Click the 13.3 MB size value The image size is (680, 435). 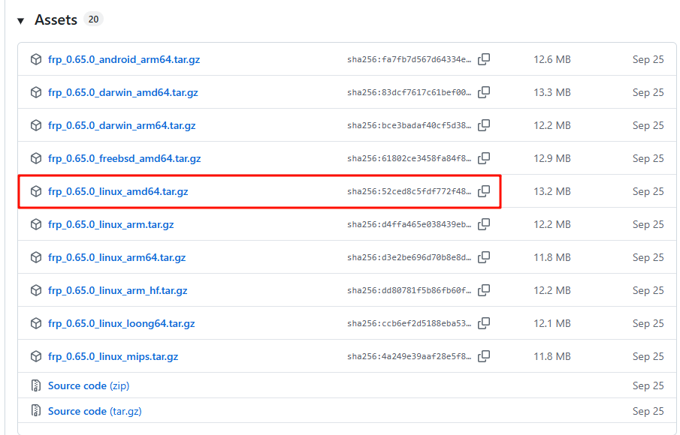click(x=552, y=92)
